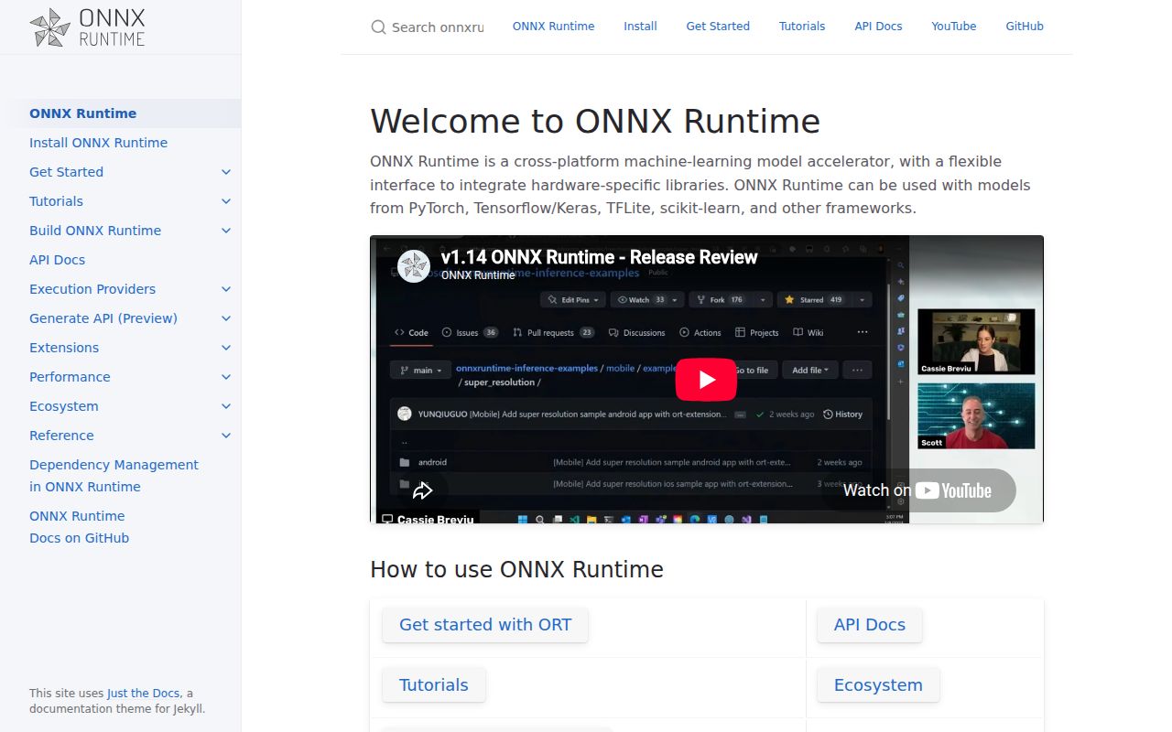Click Watch on YouTube badge
The height and width of the screenshot is (732, 1172).
click(918, 490)
